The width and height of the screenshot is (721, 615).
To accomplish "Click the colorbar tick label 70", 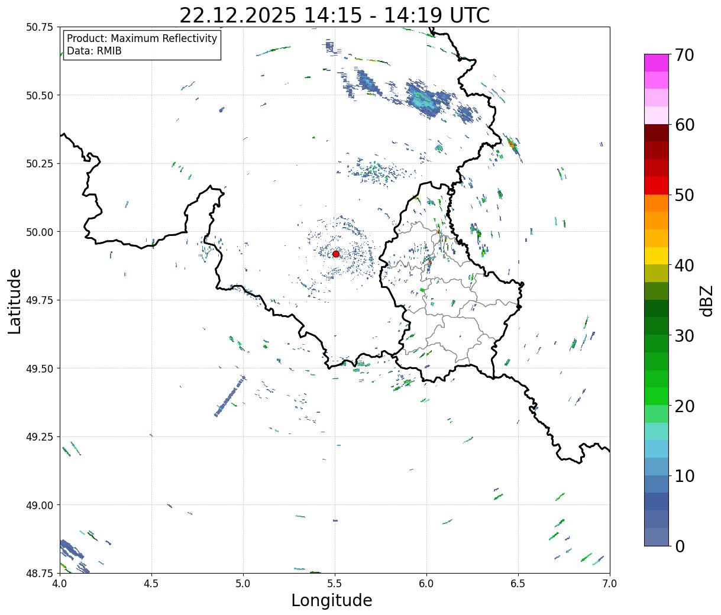I will (684, 55).
